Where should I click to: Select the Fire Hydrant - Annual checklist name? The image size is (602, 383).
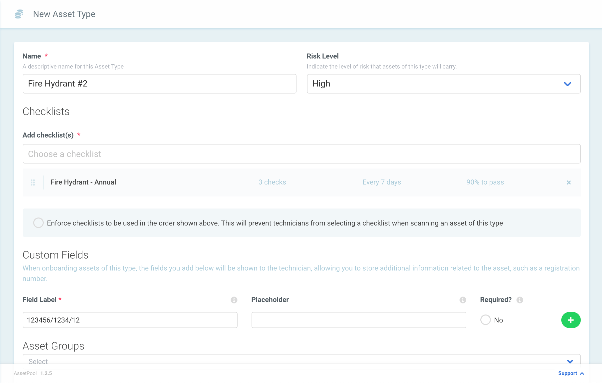(83, 182)
